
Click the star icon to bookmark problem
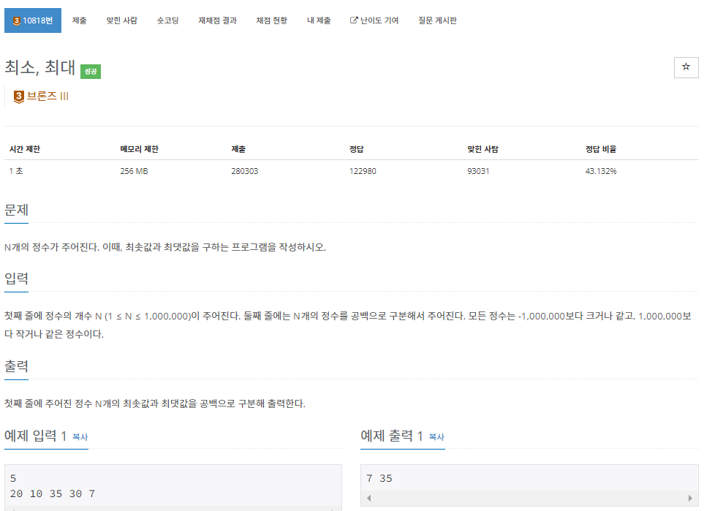686,67
